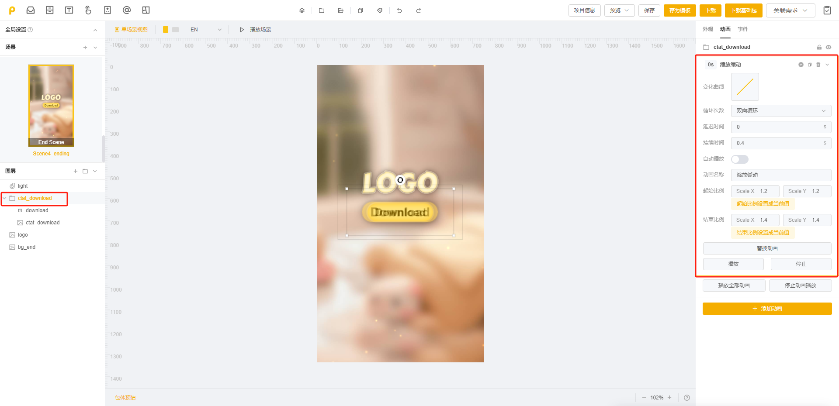Click the redo arrow icon
The image size is (839, 406).
point(419,10)
